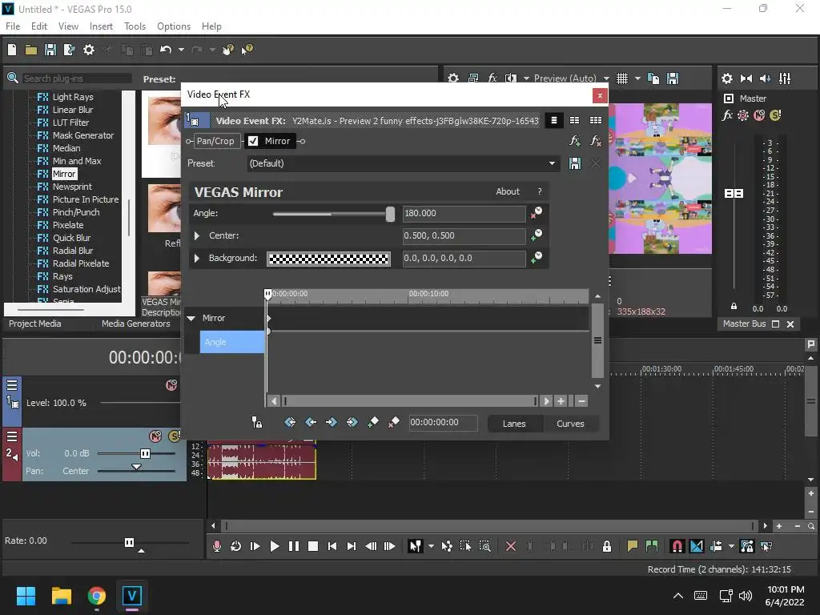Animate the Background parameter stopwatch icon
This screenshot has height=615, width=820.
pyautogui.click(x=537, y=258)
